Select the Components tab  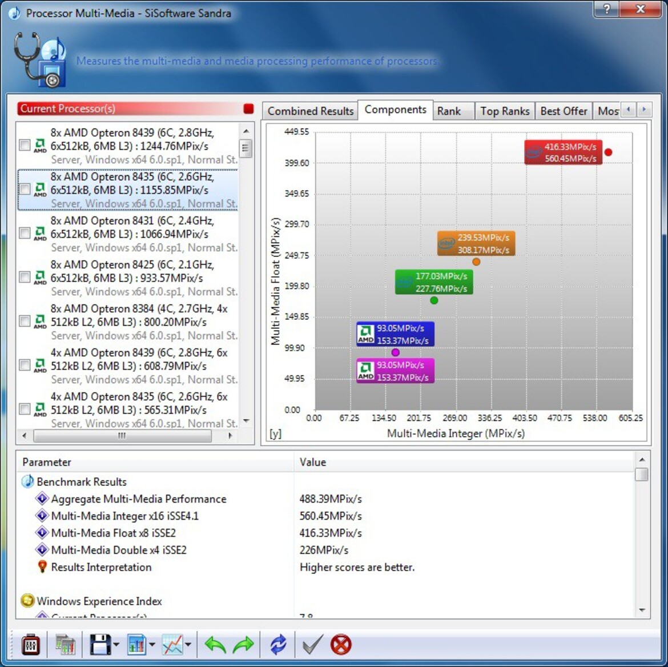tap(395, 110)
